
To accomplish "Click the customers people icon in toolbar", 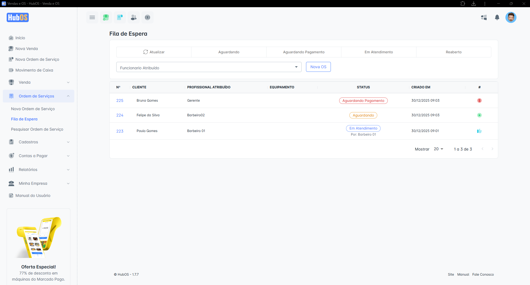I will point(134,17).
